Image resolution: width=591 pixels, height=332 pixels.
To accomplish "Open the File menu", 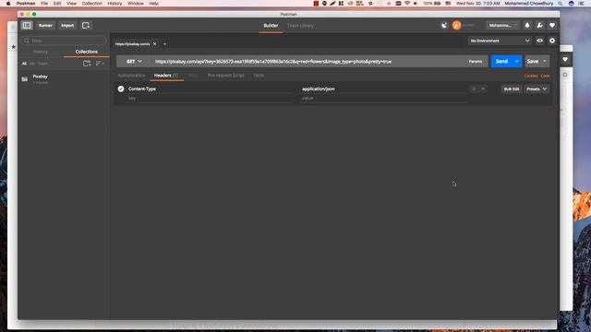I will pyautogui.click(x=44, y=4).
